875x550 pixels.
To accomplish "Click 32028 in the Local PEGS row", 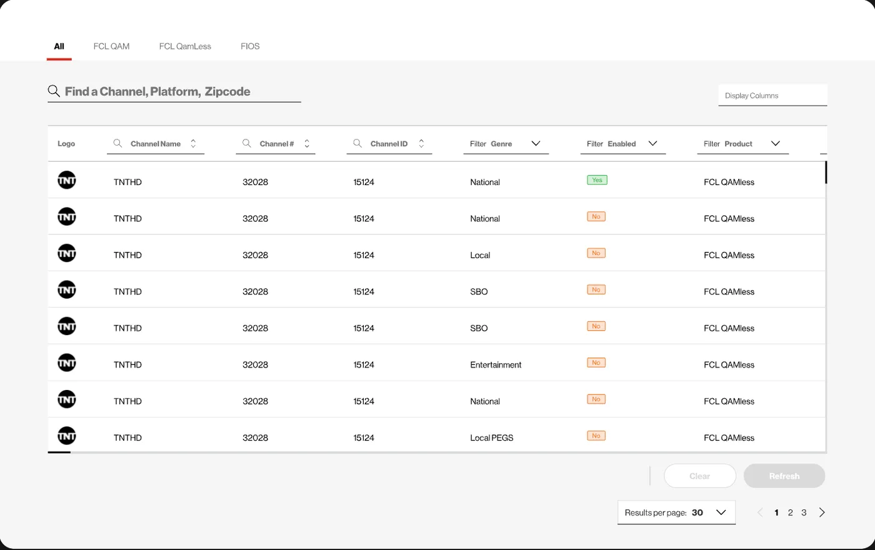I will coord(255,438).
